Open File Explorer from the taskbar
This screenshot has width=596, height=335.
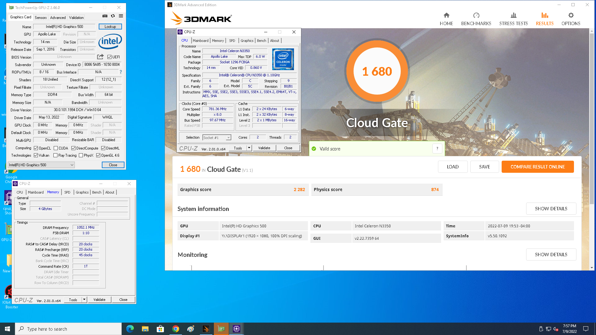[x=145, y=329]
